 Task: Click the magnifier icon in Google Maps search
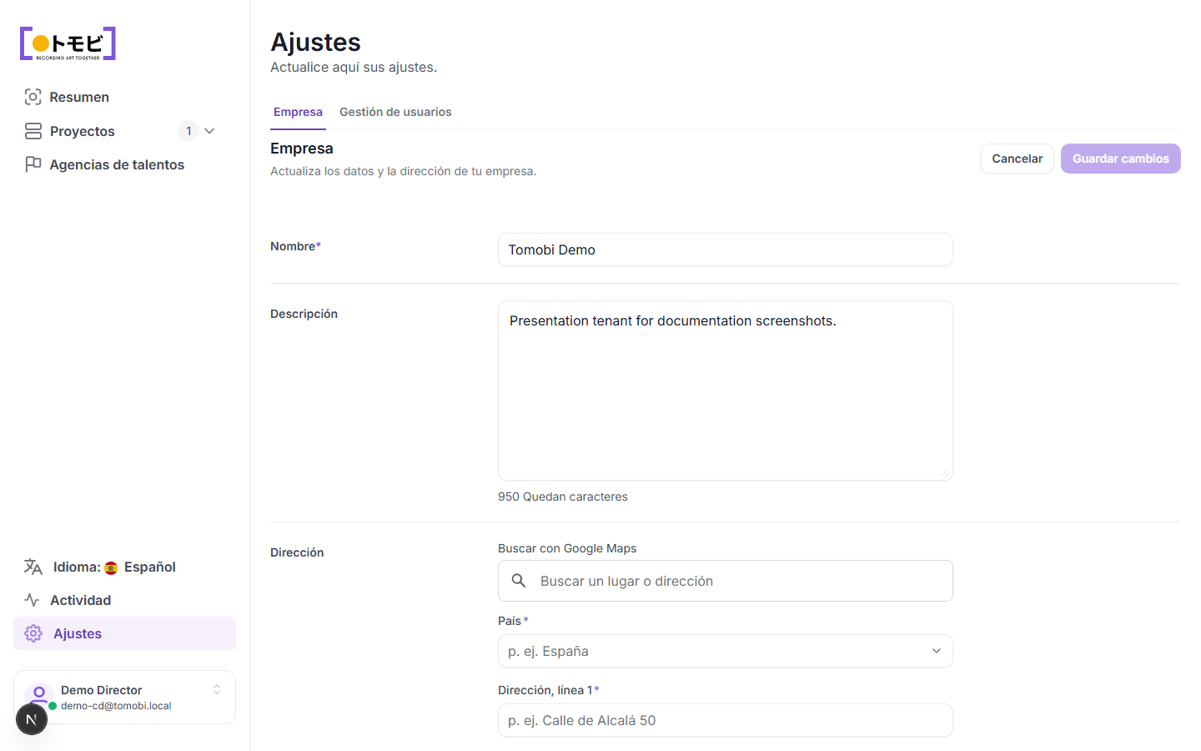(x=519, y=581)
